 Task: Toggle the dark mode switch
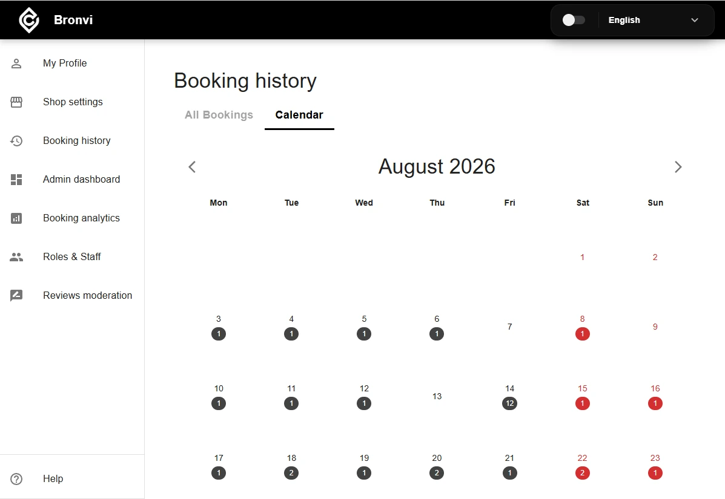[574, 20]
